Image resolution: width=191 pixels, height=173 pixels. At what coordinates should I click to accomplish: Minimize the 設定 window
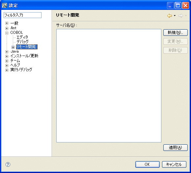(170, 6)
